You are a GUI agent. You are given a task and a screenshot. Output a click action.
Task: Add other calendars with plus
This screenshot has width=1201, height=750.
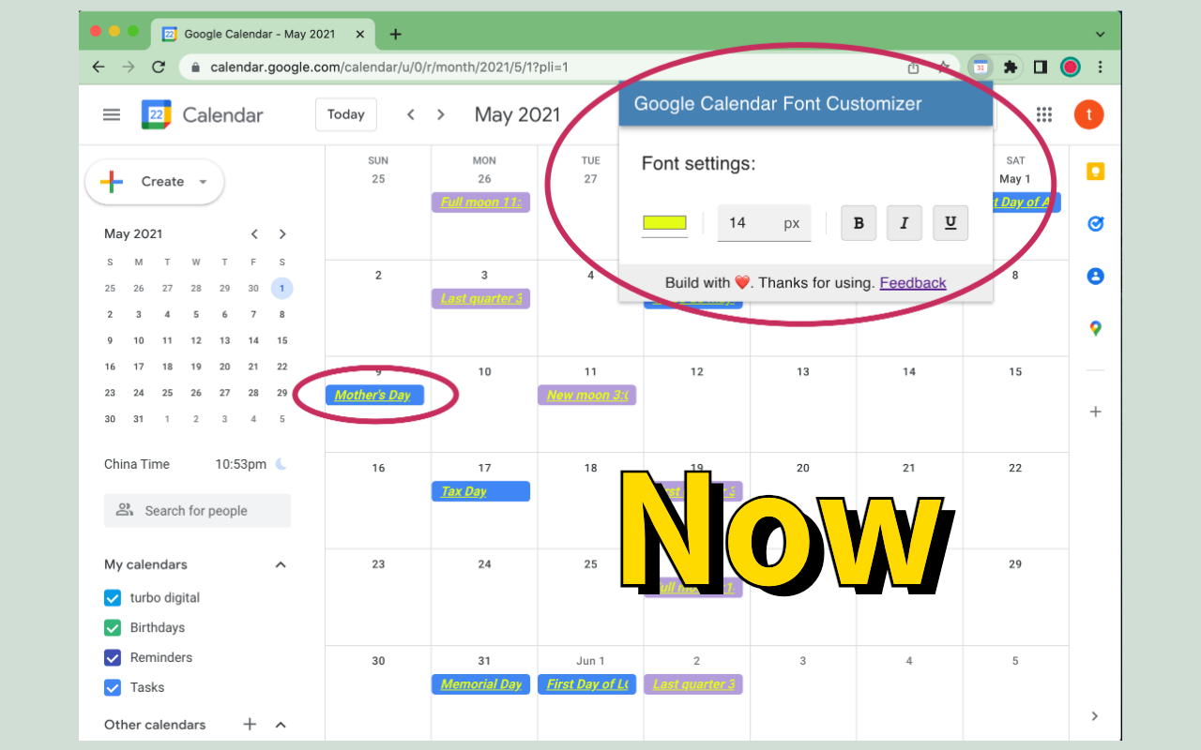click(x=250, y=724)
